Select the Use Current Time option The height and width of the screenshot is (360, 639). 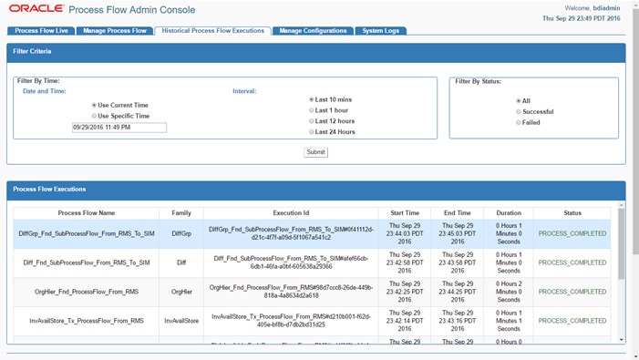[x=94, y=105]
